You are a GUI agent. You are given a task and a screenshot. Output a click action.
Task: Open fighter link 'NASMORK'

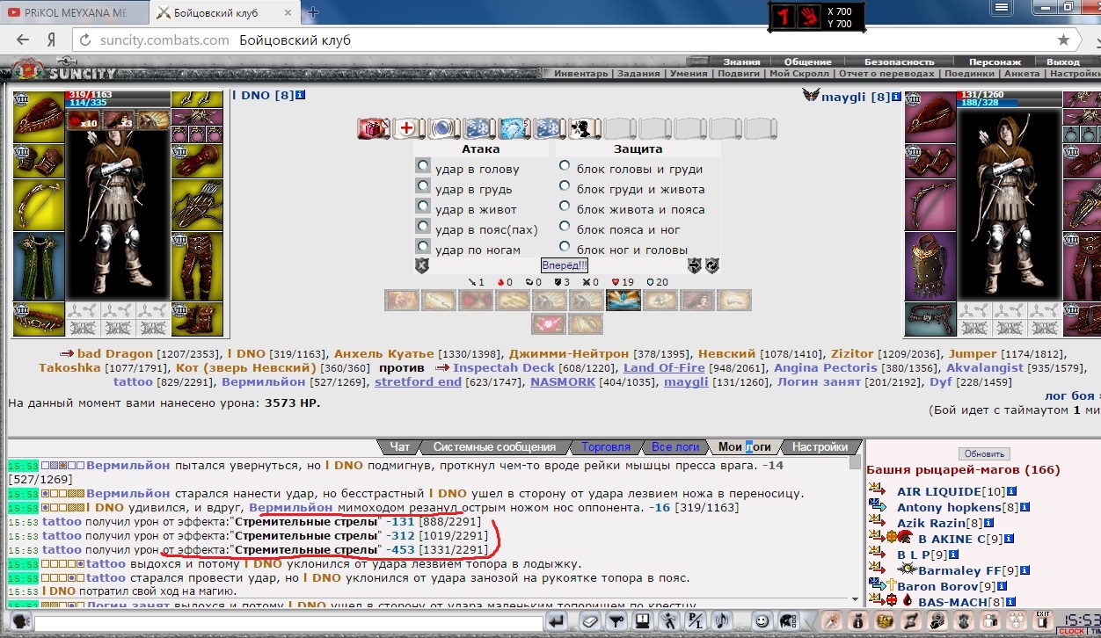563,382
